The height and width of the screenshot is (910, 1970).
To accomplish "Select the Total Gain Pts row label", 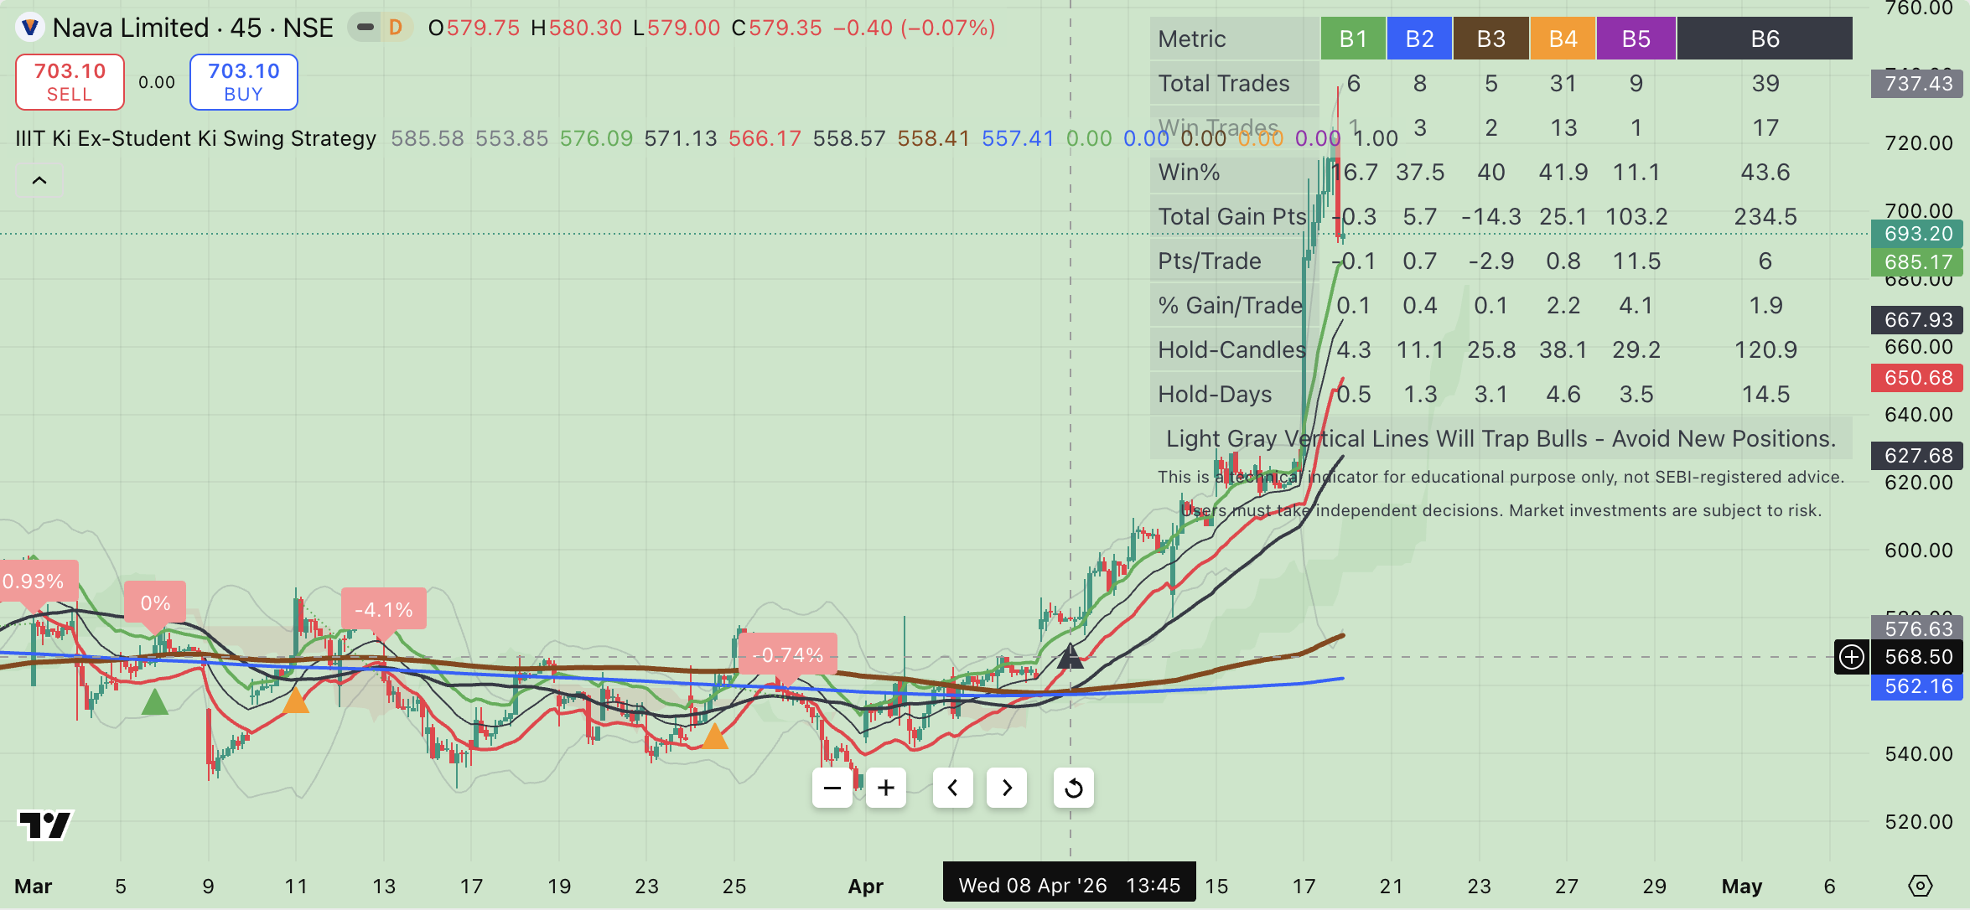I will point(1231,216).
